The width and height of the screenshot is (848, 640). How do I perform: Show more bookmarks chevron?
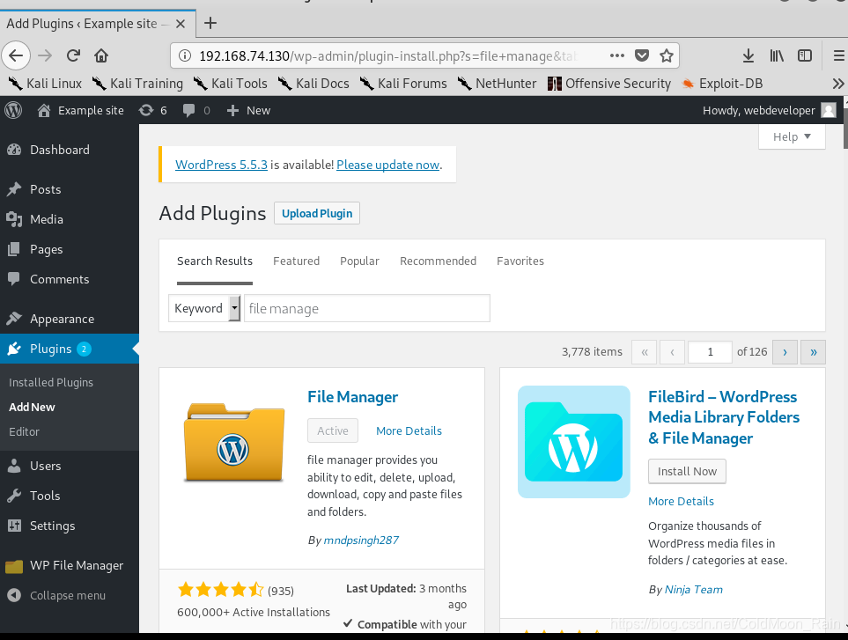pos(837,84)
